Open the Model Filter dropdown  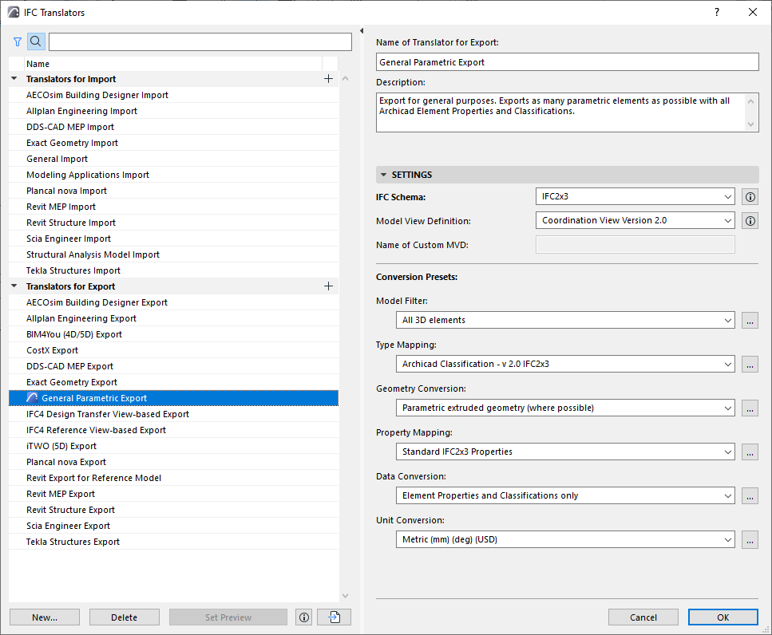[x=565, y=320]
